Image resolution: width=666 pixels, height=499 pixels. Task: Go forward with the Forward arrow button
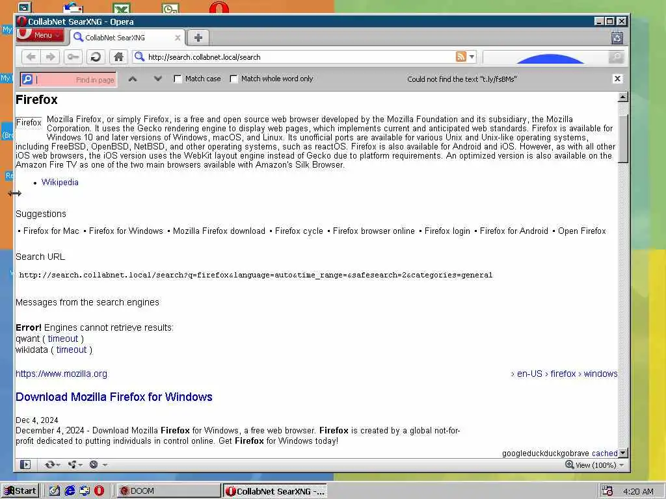coord(51,57)
